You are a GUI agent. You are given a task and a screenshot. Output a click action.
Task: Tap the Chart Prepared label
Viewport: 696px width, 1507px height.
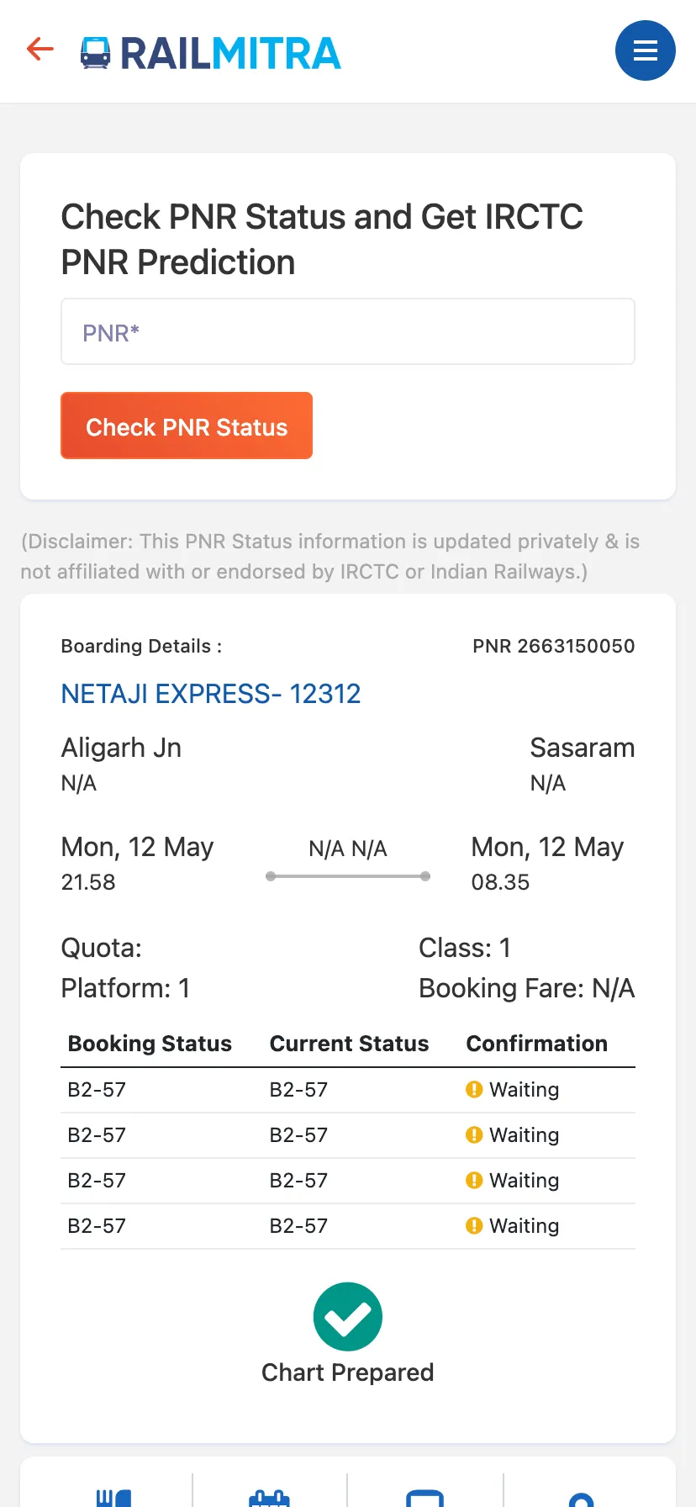click(x=348, y=1372)
